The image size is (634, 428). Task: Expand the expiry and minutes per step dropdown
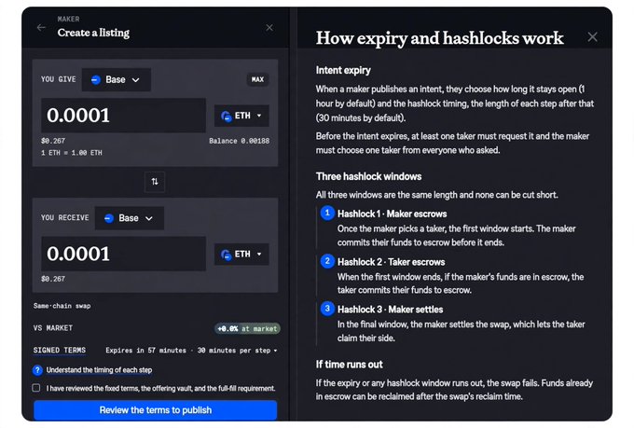(191, 351)
